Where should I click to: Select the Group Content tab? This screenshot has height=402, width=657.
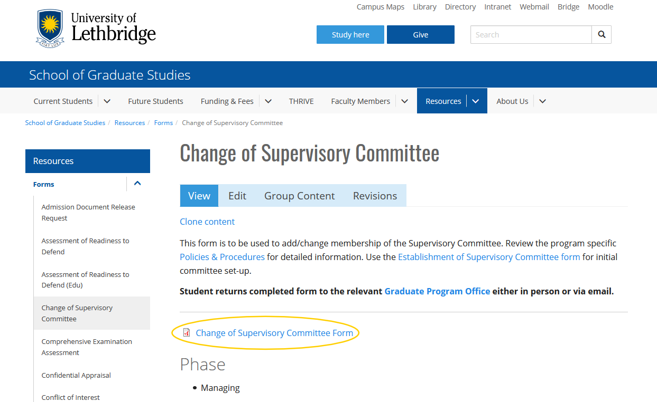300,196
